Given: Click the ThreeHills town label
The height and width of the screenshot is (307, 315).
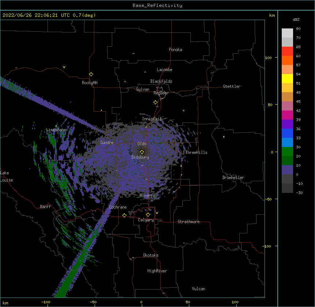Looking at the screenshot, I should [196, 152].
